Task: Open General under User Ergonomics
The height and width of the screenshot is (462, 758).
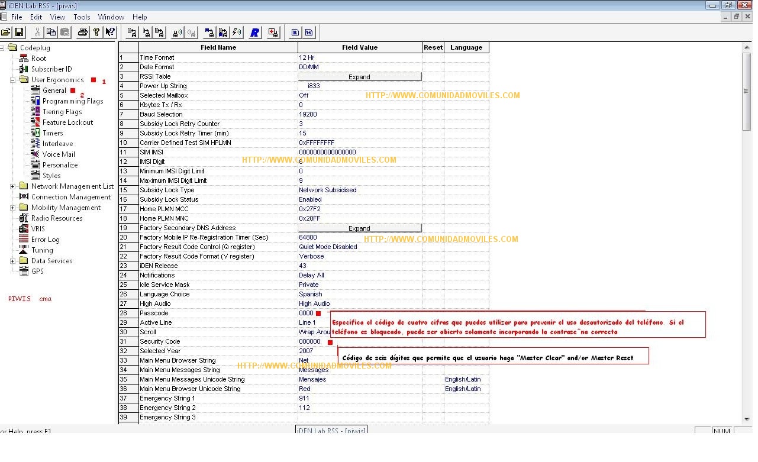Action: [x=54, y=91]
